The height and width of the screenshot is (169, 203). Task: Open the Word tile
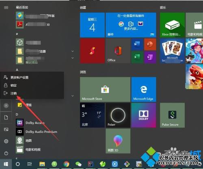[x=137, y=44]
